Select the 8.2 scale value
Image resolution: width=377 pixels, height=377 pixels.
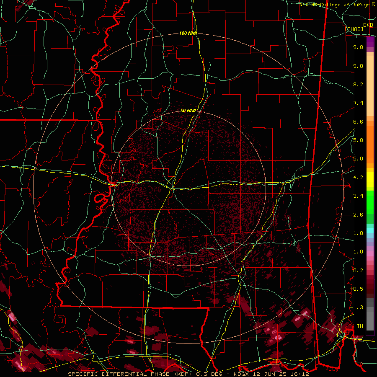coord(358,84)
